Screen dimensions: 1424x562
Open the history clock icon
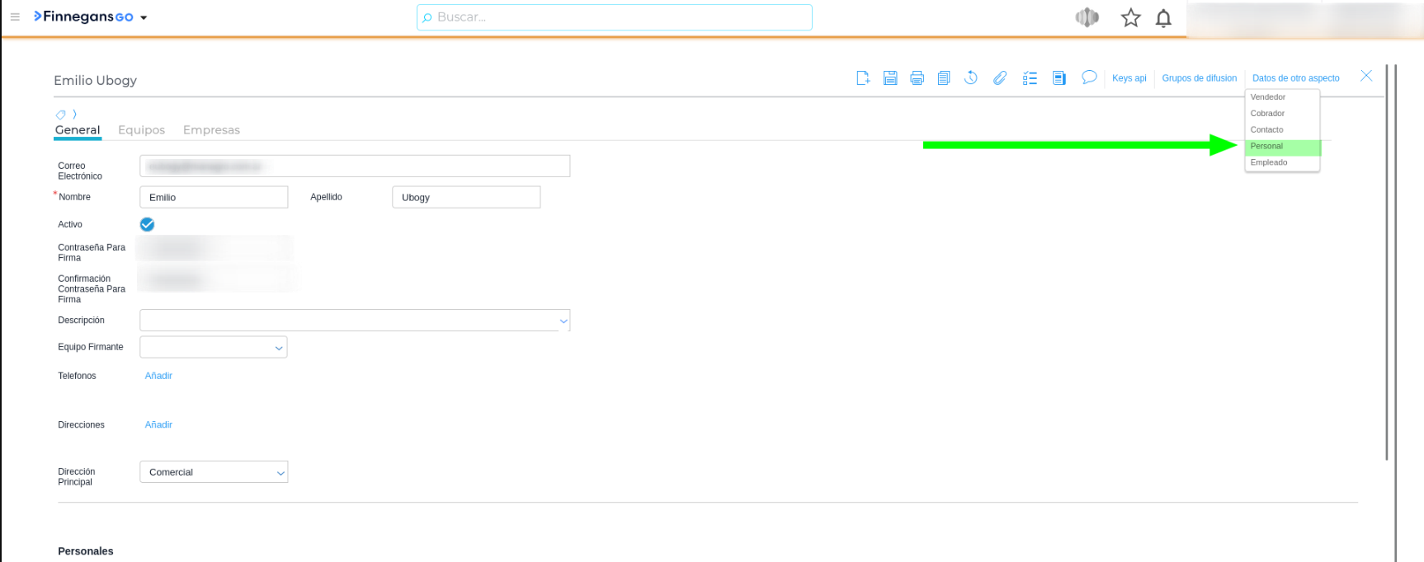point(971,77)
